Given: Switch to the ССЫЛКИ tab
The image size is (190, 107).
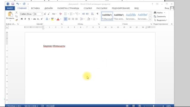Looking at the screenshot, I should pos(88,8).
